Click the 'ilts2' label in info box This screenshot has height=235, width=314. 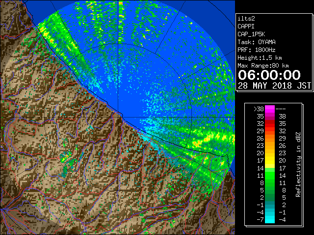[x=246, y=19]
